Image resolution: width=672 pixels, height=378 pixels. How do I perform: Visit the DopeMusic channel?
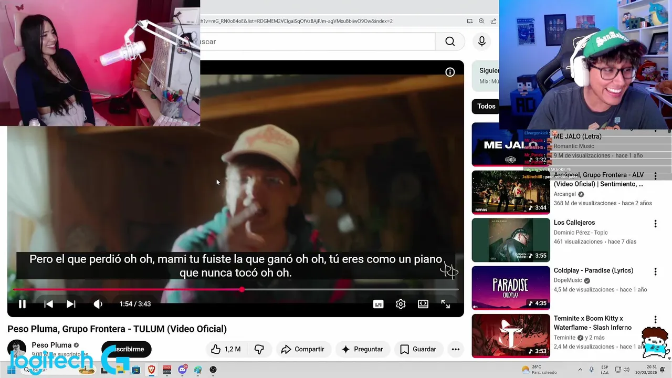point(568,280)
